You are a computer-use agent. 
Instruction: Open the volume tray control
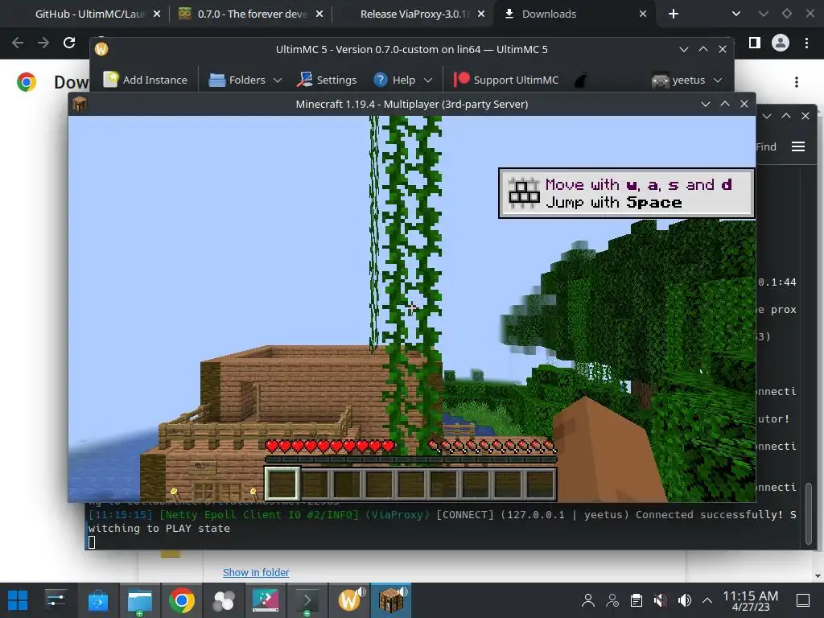point(684,600)
